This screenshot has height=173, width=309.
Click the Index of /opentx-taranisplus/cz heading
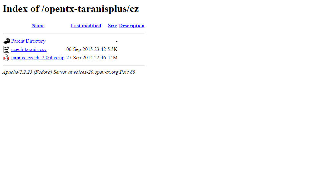click(x=70, y=9)
